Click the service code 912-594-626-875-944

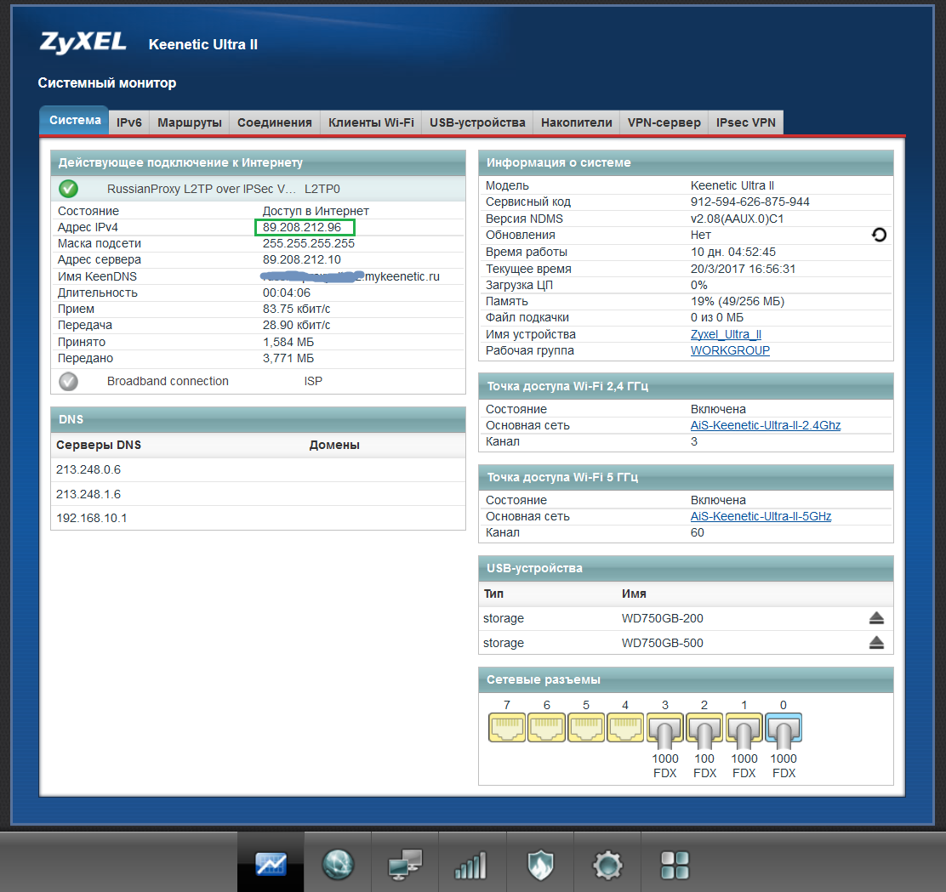tap(750, 202)
